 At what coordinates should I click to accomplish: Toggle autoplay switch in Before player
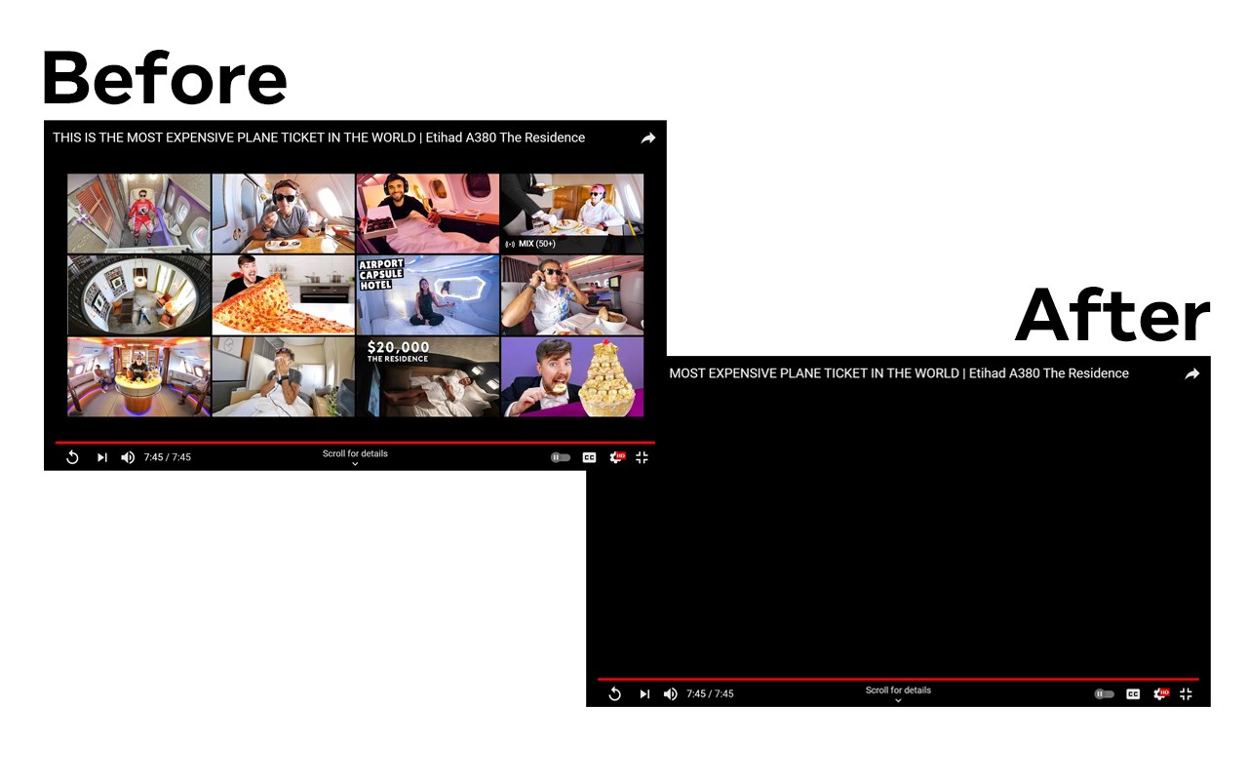[560, 457]
